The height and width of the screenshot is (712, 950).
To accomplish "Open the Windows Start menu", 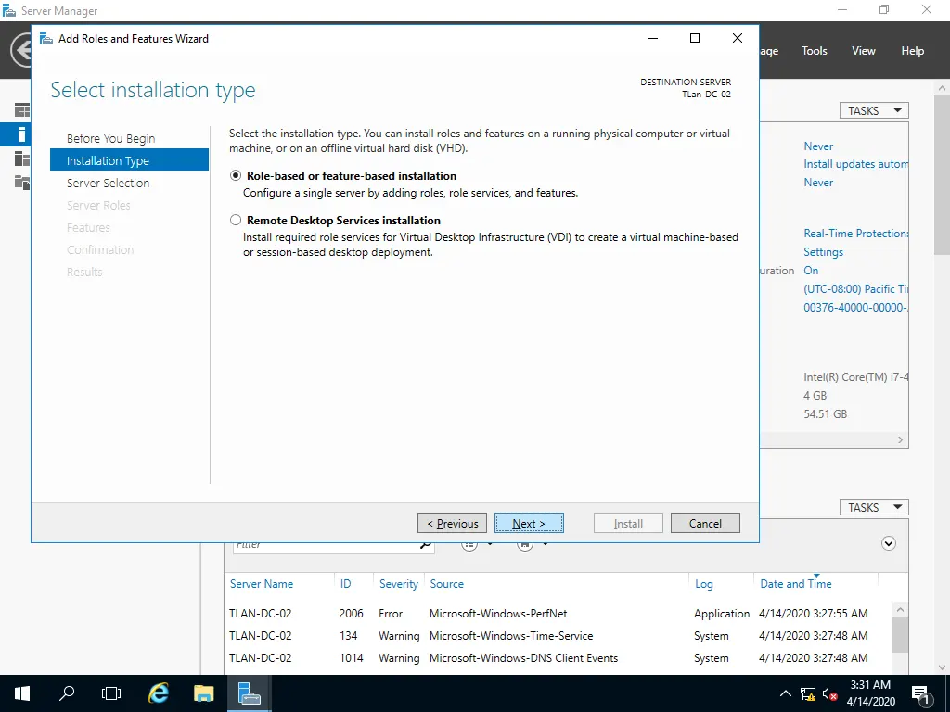I will (x=22, y=693).
